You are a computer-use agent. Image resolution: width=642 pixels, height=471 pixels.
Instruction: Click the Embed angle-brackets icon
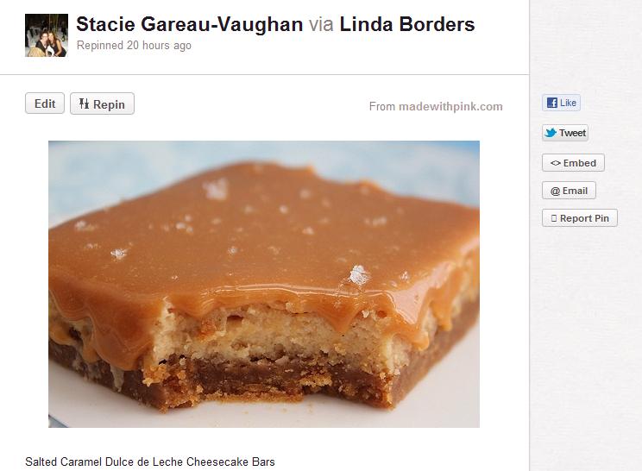[556, 163]
